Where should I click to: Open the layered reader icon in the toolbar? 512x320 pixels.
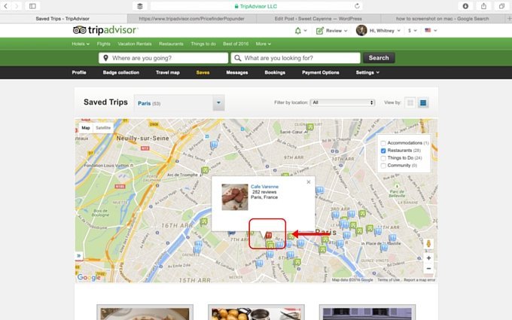[140, 6]
